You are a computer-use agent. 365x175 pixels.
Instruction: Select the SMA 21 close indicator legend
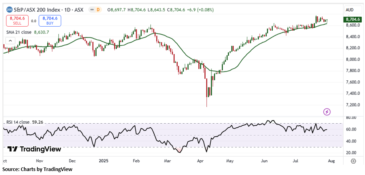tap(19, 32)
